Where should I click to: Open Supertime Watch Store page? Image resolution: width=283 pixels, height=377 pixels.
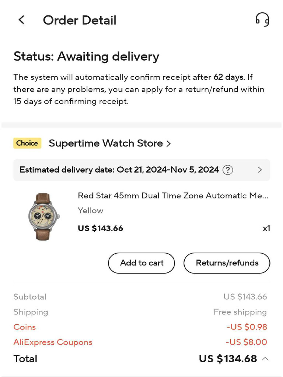point(109,143)
